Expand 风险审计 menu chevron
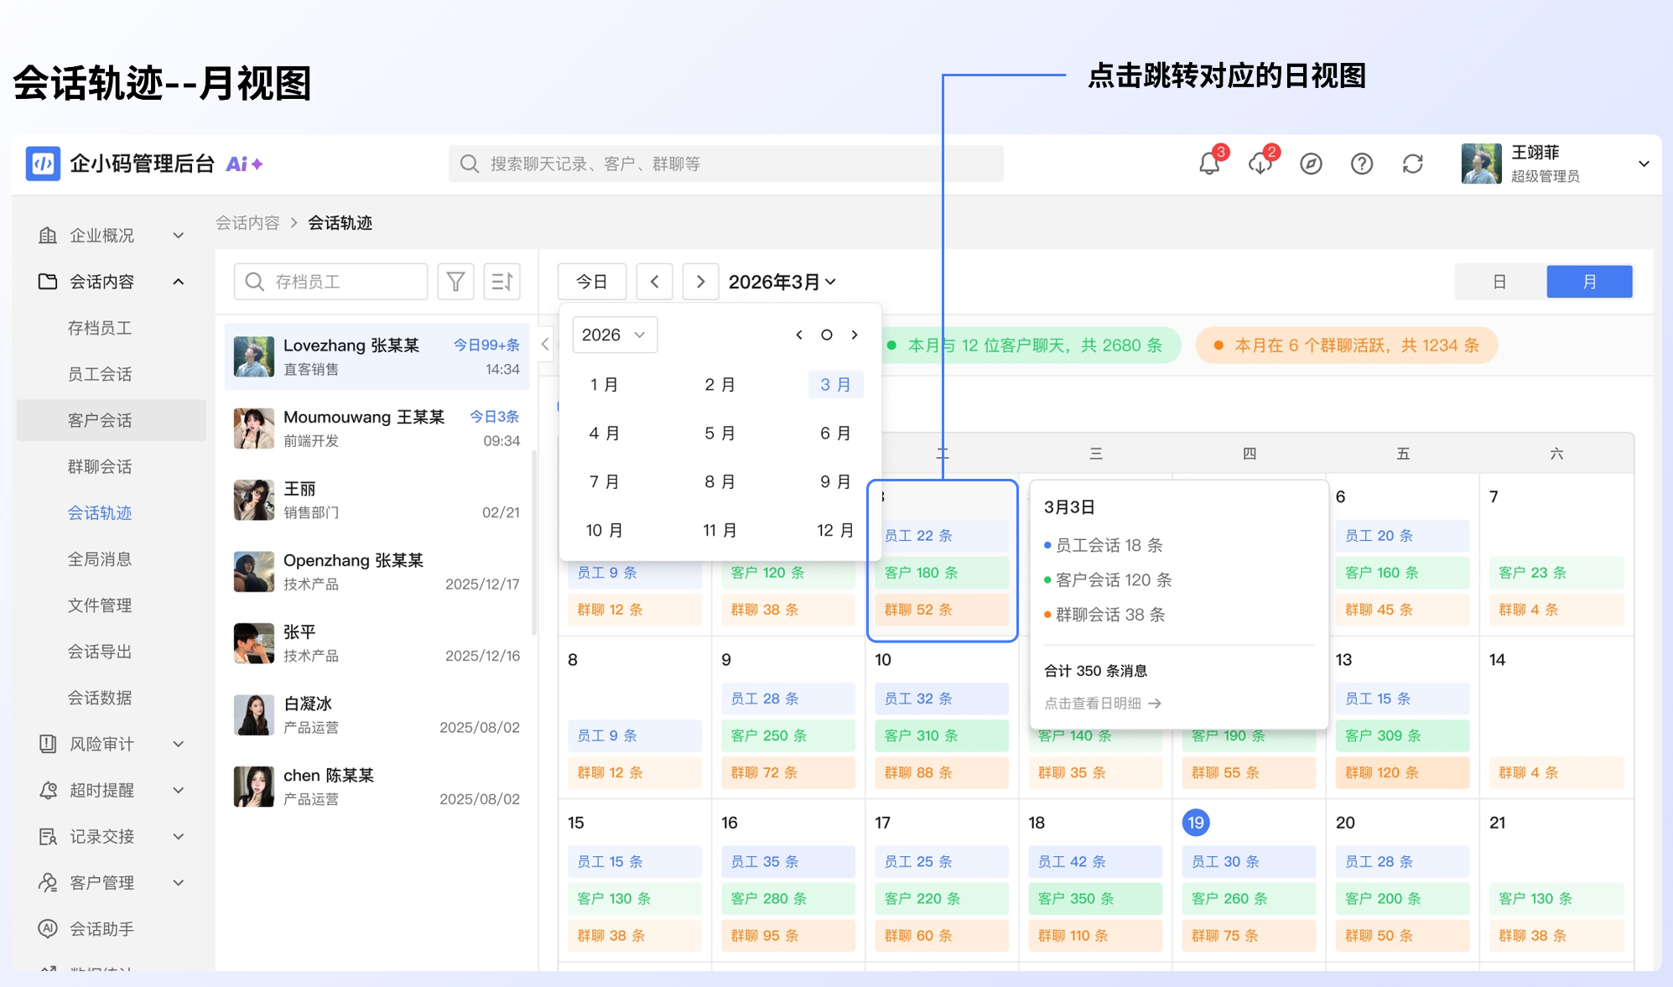 pos(178,744)
